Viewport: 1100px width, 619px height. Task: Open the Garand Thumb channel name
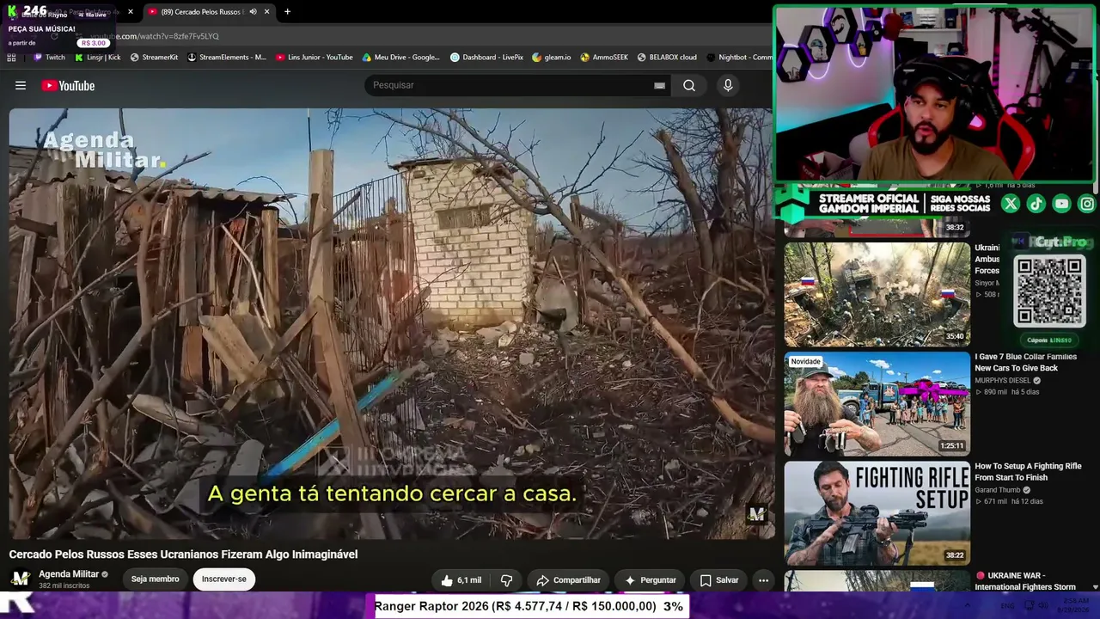pyautogui.click(x=997, y=490)
